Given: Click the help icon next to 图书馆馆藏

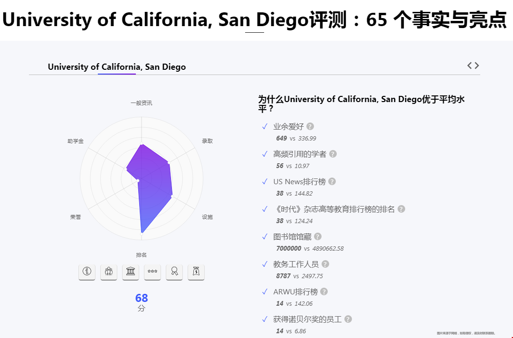Looking at the screenshot, I should (x=317, y=236).
